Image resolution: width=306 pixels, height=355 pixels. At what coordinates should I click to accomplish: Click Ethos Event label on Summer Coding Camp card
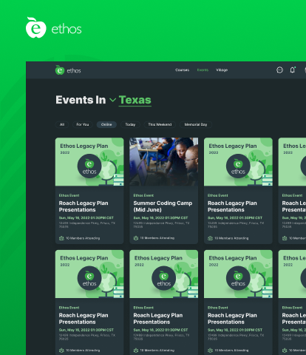coord(143,195)
